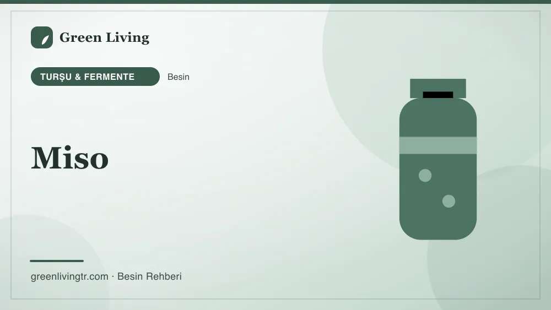Click the Green Living leaf logo icon
The image size is (551, 310).
[42, 37]
